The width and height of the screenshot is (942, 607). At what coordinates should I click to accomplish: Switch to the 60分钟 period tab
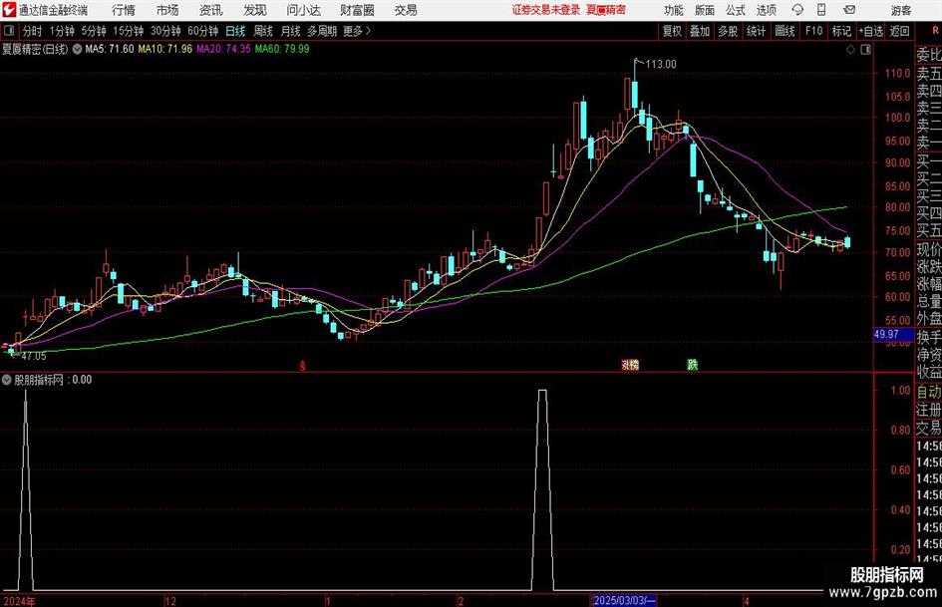coord(202,31)
